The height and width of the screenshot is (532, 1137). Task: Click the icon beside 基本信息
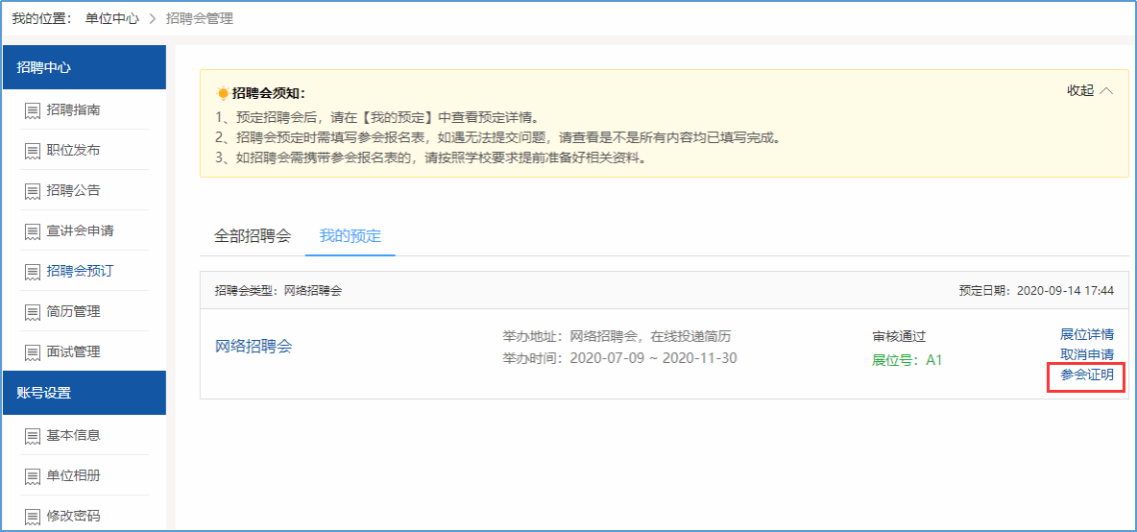(x=33, y=436)
